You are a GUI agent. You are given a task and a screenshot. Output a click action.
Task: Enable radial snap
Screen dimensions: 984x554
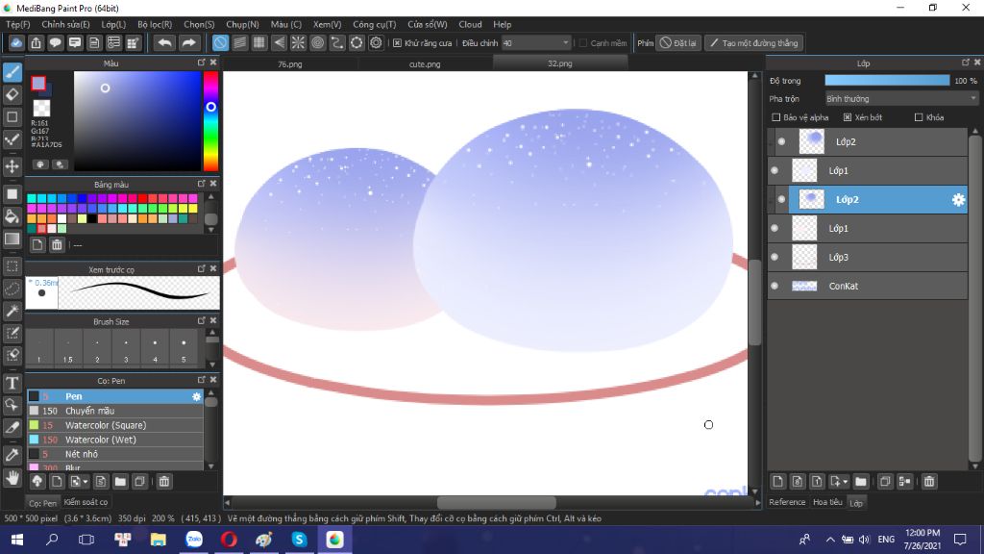298,42
